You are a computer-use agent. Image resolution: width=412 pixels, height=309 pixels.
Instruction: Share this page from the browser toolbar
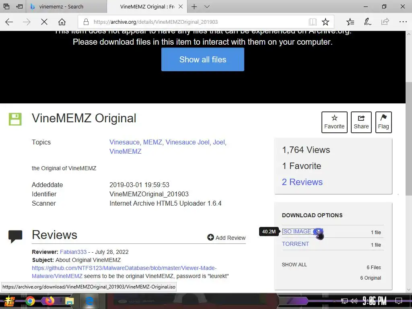tap(385, 22)
